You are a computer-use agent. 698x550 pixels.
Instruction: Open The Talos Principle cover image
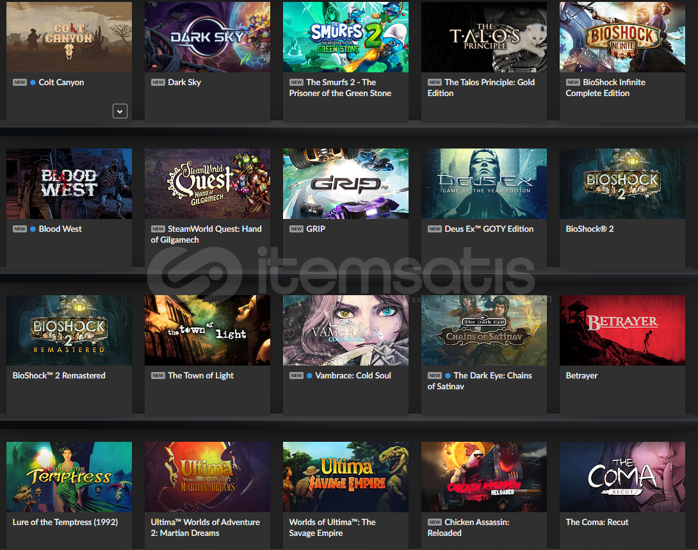click(484, 37)
